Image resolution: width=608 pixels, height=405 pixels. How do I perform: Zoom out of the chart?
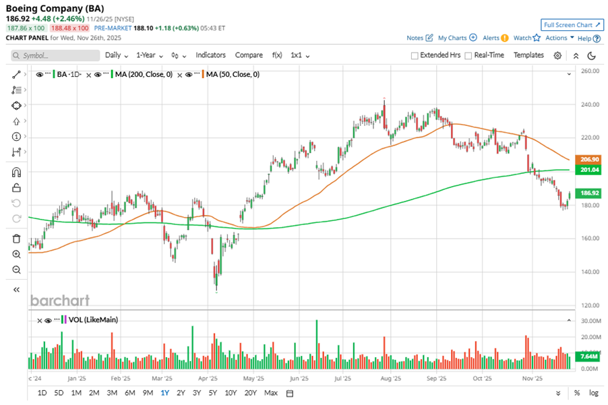click(x=16, y=270)
